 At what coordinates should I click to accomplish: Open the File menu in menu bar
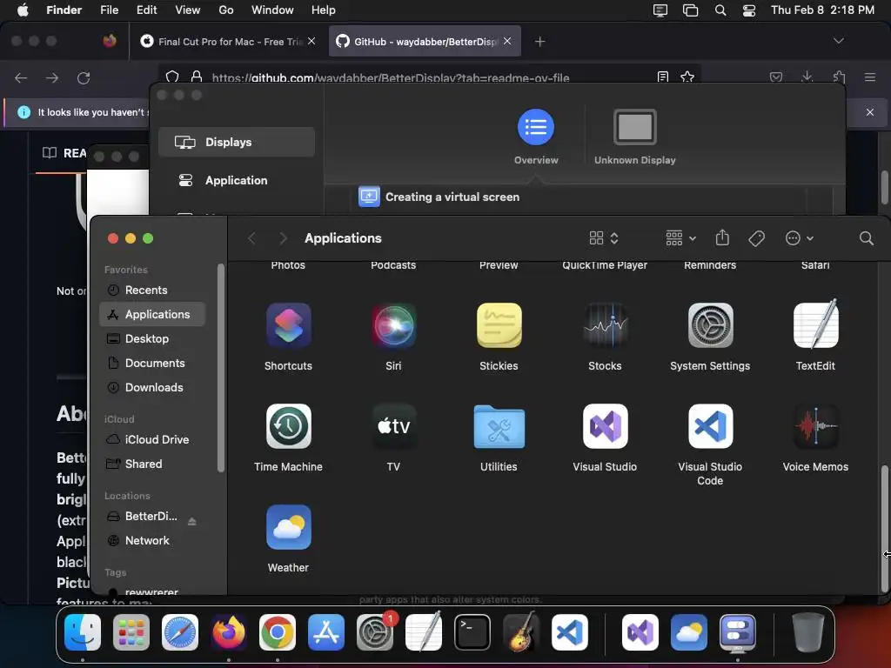pos(109,10)
